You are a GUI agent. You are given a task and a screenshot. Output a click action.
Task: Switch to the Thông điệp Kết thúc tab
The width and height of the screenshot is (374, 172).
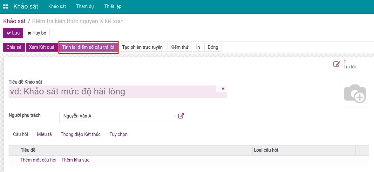(81, 134)
